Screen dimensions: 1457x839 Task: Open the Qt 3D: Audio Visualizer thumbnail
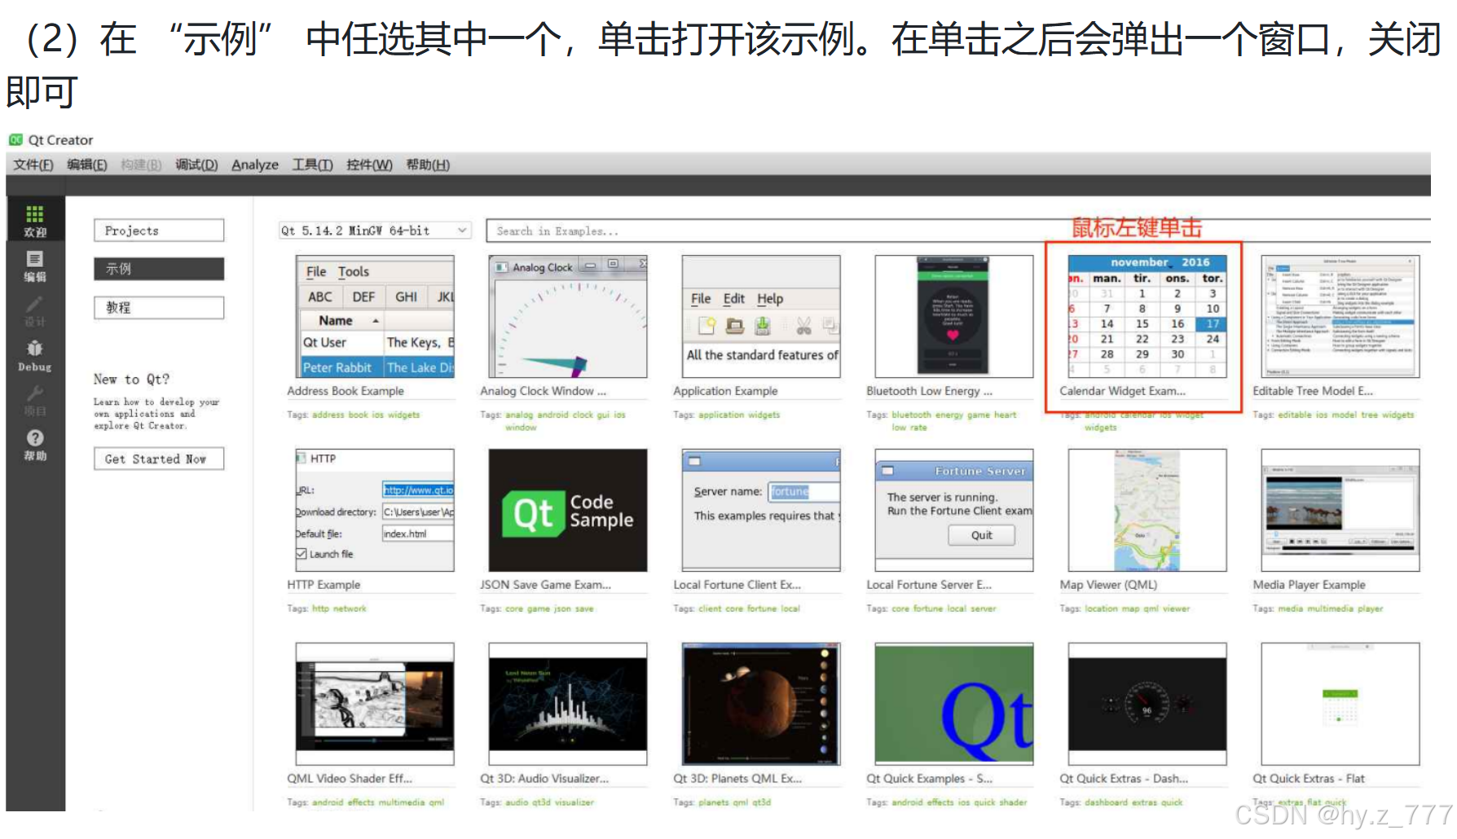[568, 704]
